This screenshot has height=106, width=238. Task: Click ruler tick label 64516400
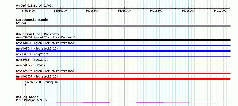28,11
